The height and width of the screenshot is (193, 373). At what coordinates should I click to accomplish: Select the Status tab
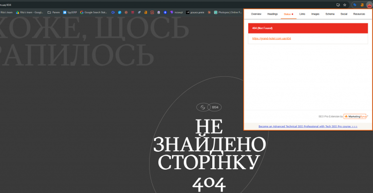click(x=288, y=14)
